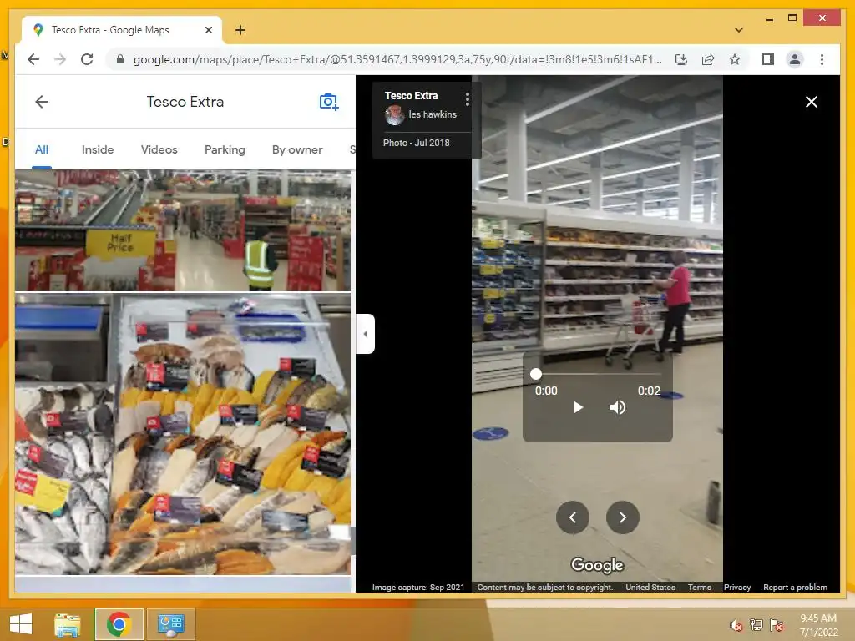Add a photo using the camera plus icon
The height and width of the screenshot is (641, 855).
click(x=329, y=102)
